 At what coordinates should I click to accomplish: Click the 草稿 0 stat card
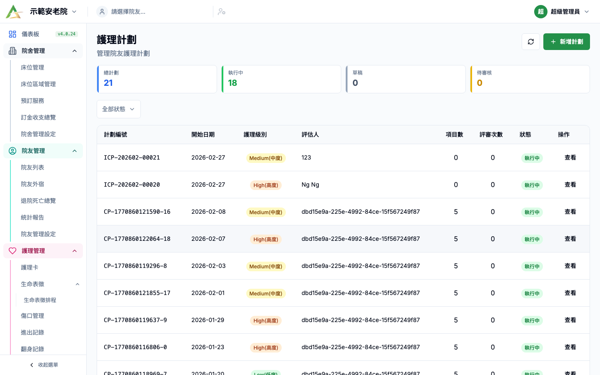(x=405, y=79)
